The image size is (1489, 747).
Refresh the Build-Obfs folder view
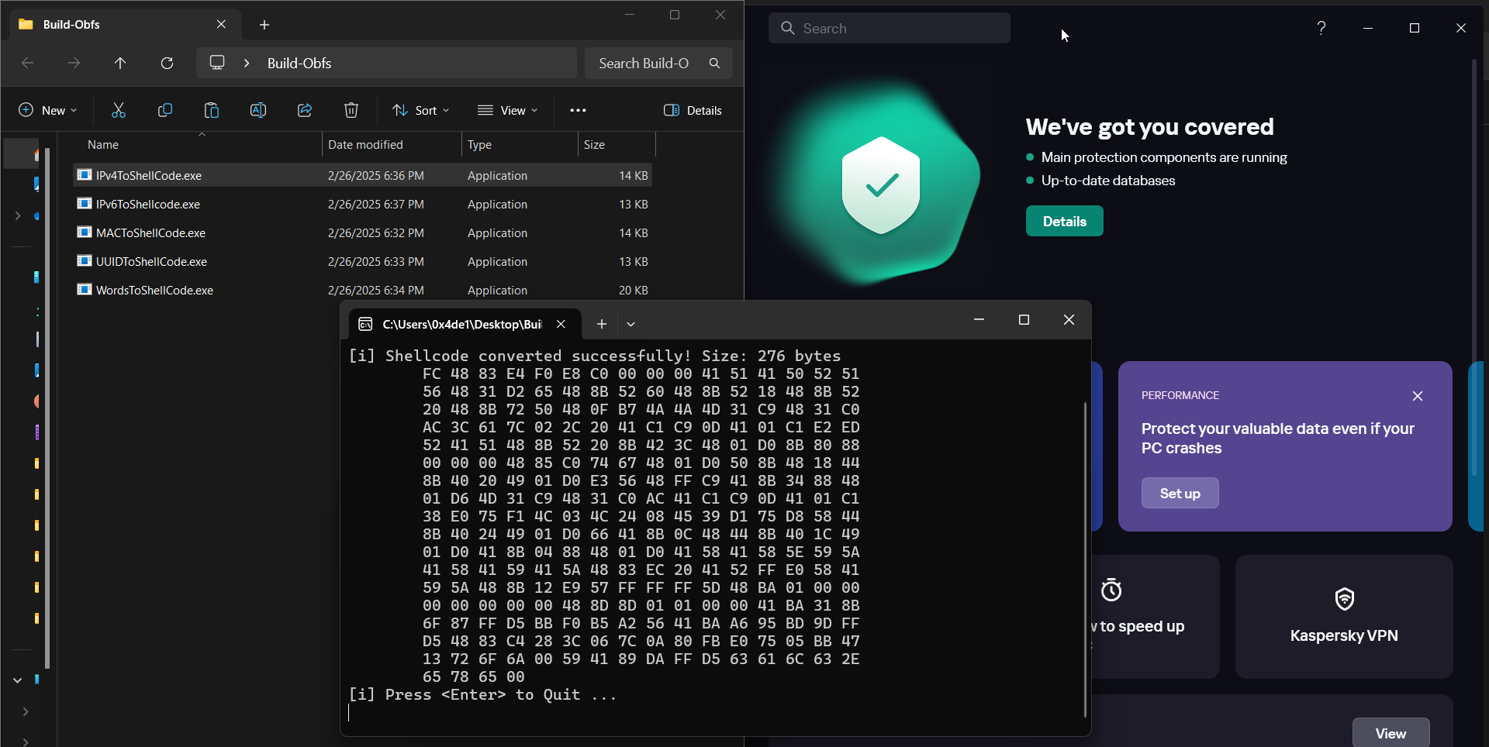pyautogui.click(x=167, y=63)
